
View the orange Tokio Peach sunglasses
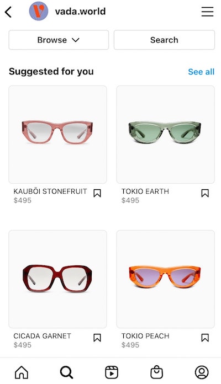click(x=166, y=279)
